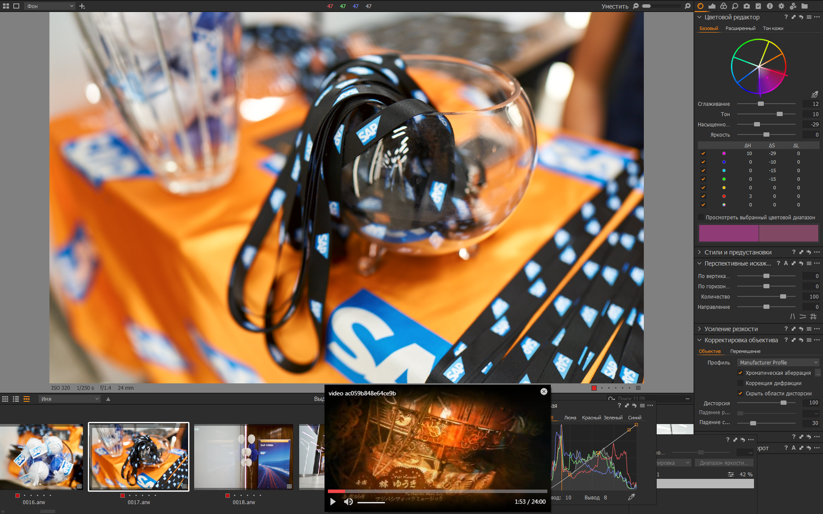
Task: Open the three-circles color balance tool tab
Action: [724, 6]
